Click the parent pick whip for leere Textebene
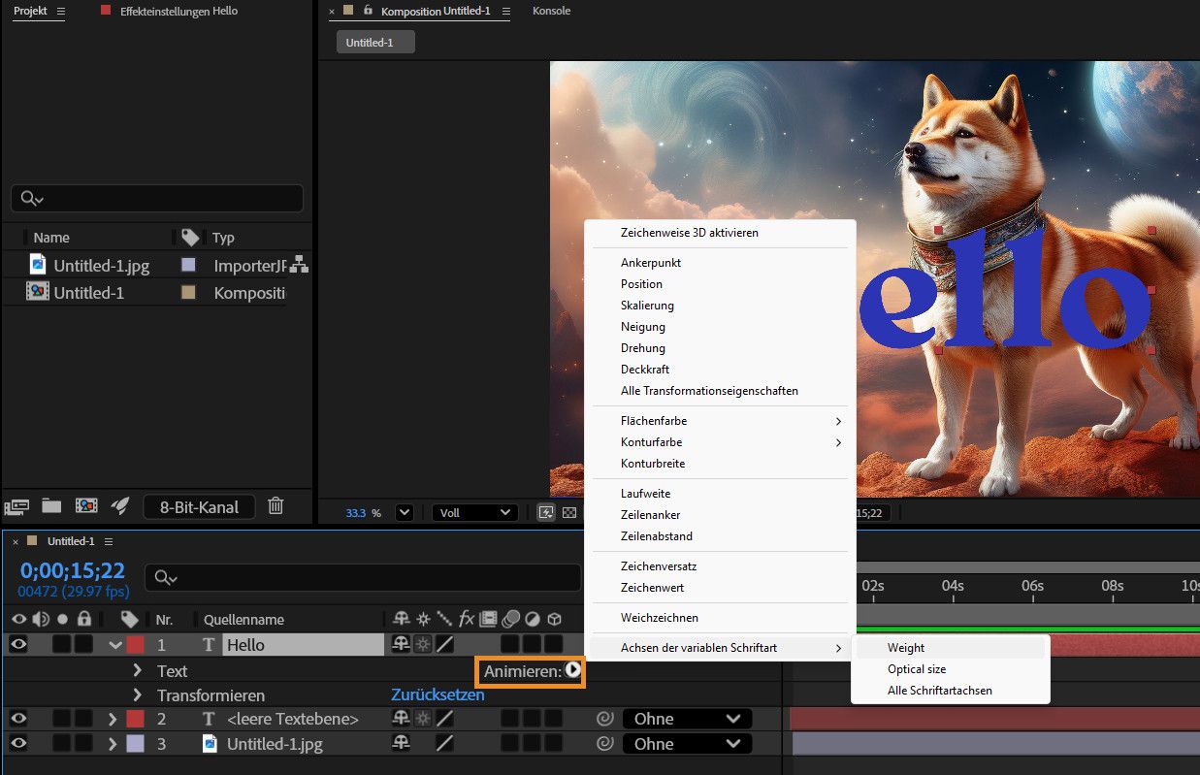This screenshot has width=1200, height=775. click(x=604, y=719)
